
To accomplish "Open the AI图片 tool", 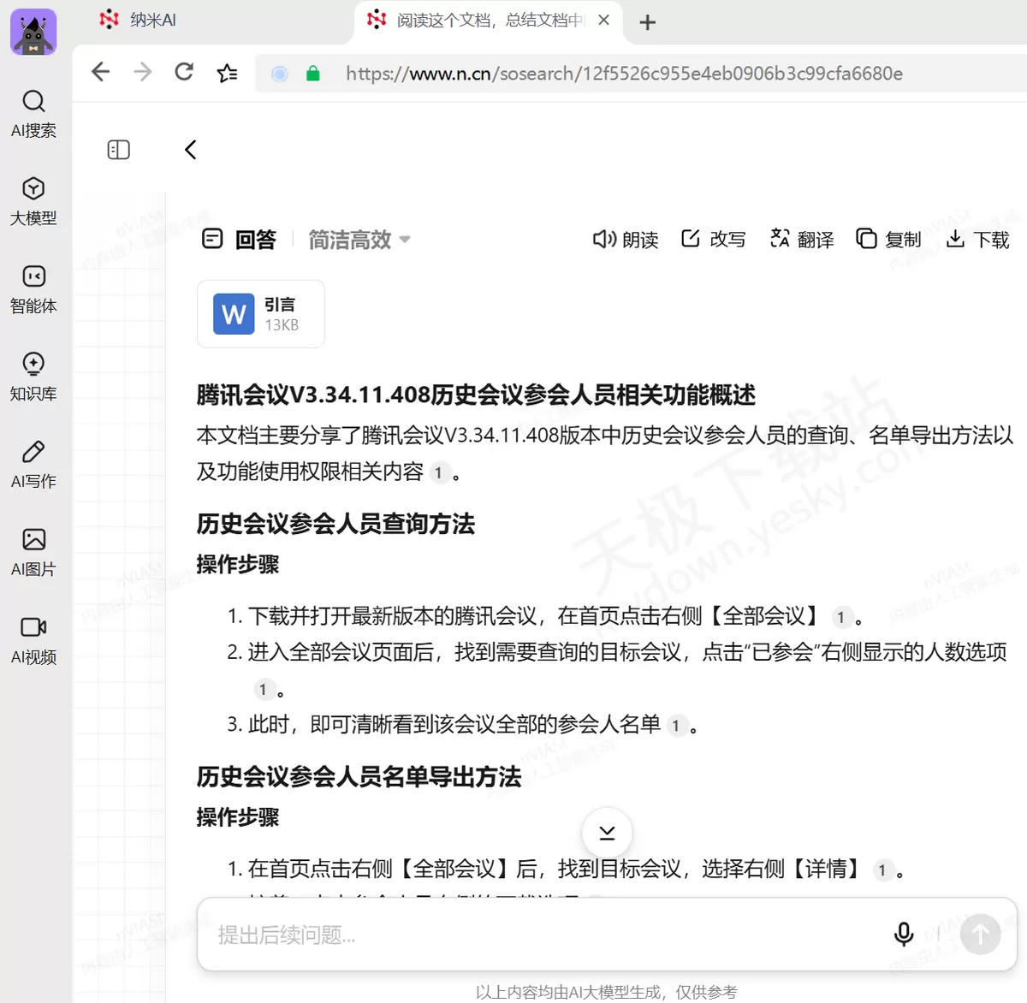I will (x=33, y=554).
